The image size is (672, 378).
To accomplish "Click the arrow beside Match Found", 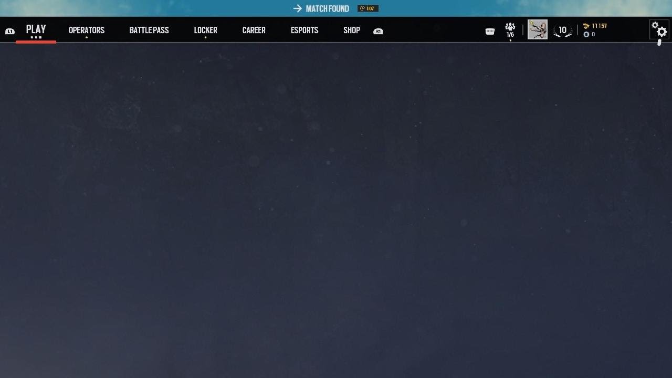I will click(x=298, y=8).
